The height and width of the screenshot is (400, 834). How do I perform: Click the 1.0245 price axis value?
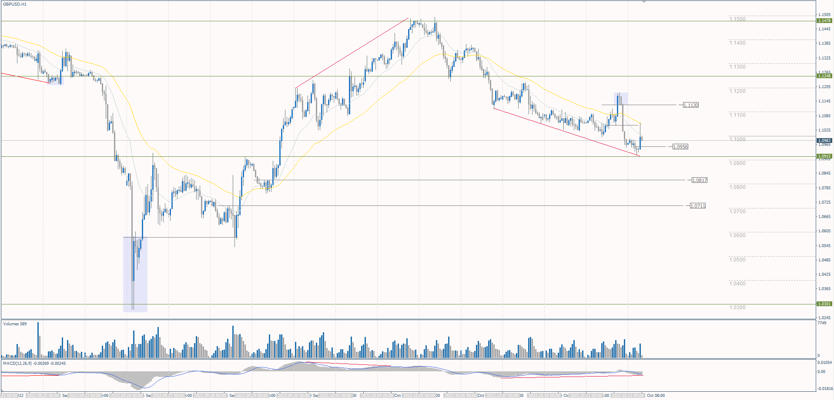[x=824, y=318]
